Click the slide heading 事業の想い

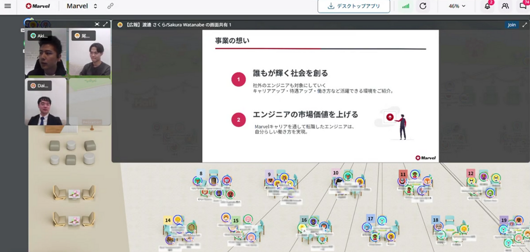pyautogui.click(x=232, y=40)
